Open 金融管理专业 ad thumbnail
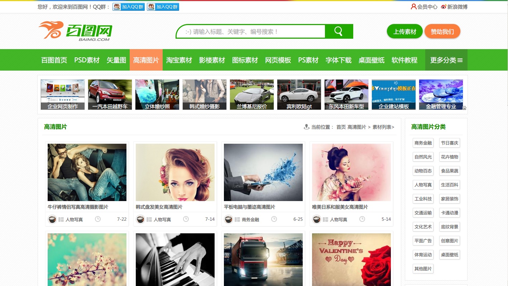This screenshot has height=286, width=508. (441, 95)
